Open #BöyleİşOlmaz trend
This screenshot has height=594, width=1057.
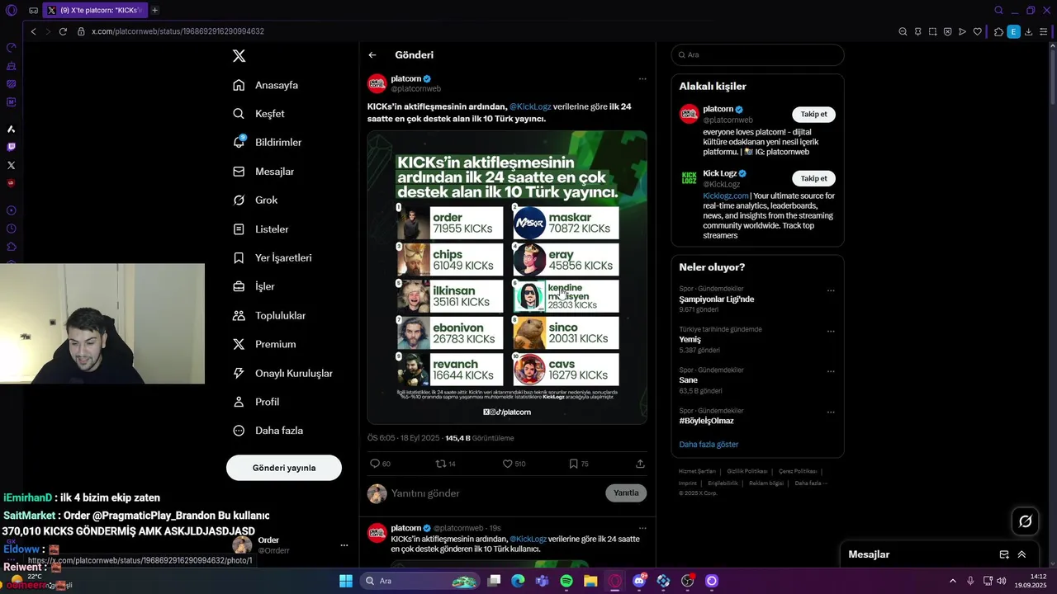tap(706, 421)
